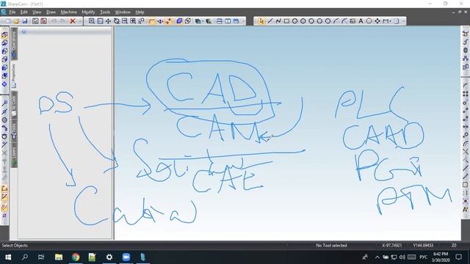The image size is (470, 264).
Task: Expand the shaded view dropdown arrow
Action: click(x=203, y=21)
